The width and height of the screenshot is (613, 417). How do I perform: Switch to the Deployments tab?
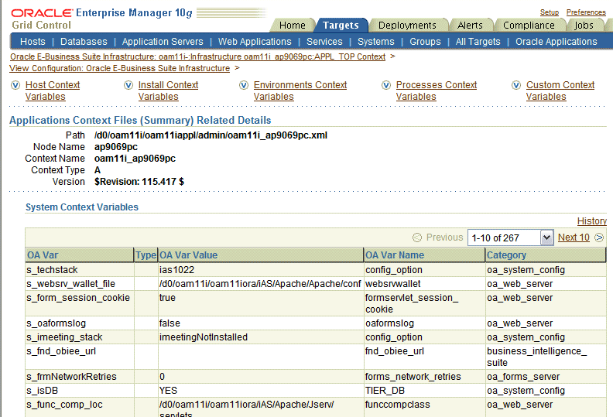(x=407, y=26)
